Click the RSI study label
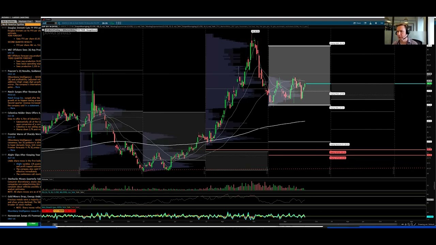The height and width of the screenshot is (245, 436). [57, 192]
